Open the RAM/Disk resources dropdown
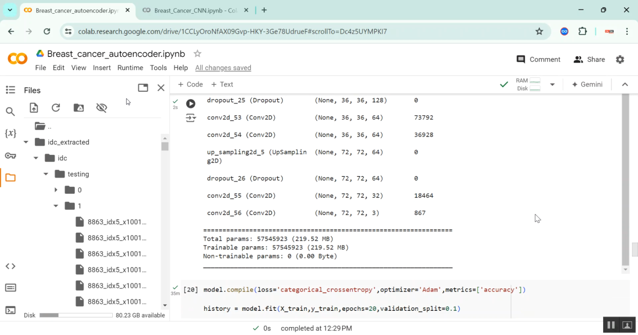 (x=552, y=85)
